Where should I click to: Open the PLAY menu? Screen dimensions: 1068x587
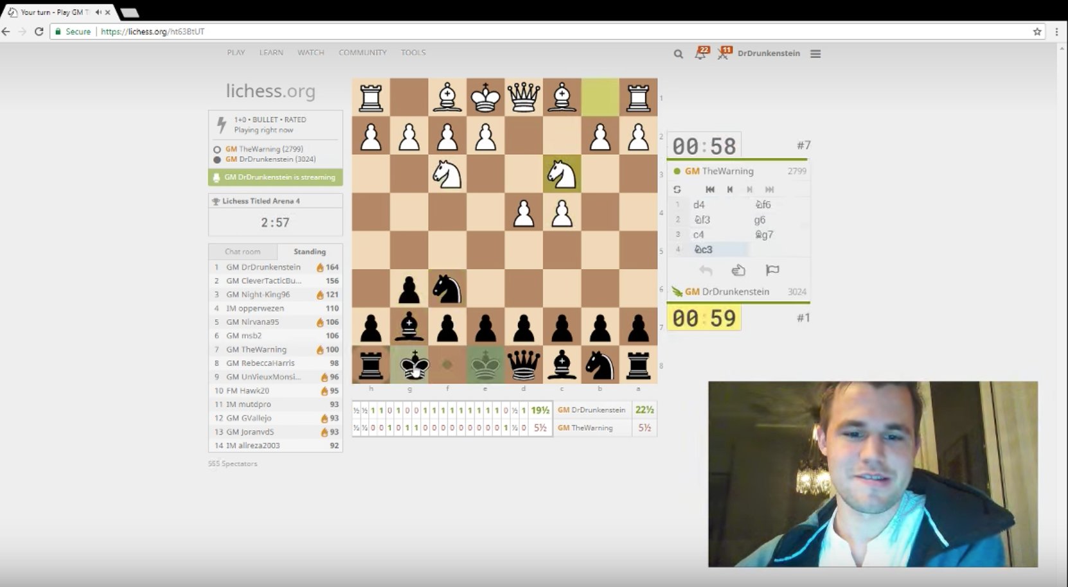[x=236, y=53]
